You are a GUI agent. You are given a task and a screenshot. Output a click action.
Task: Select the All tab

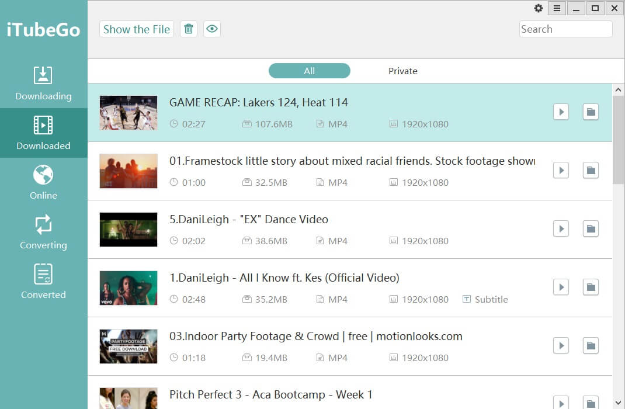310,71
